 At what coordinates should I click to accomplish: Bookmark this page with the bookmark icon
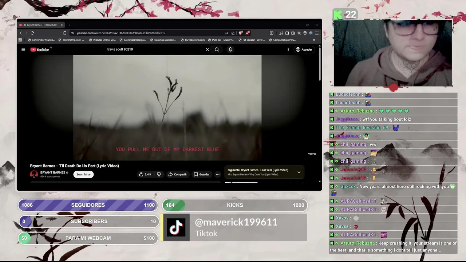(65, 33)
